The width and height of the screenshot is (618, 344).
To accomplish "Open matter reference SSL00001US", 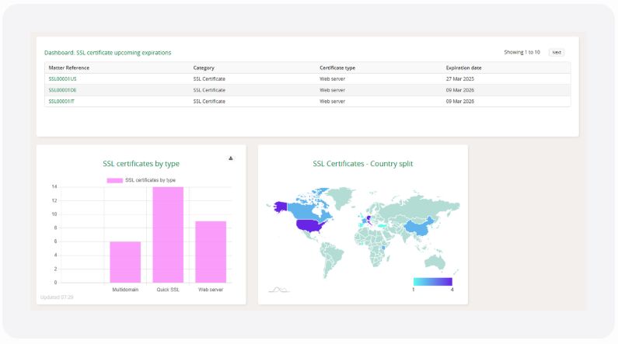I will (x=62, y=78).
